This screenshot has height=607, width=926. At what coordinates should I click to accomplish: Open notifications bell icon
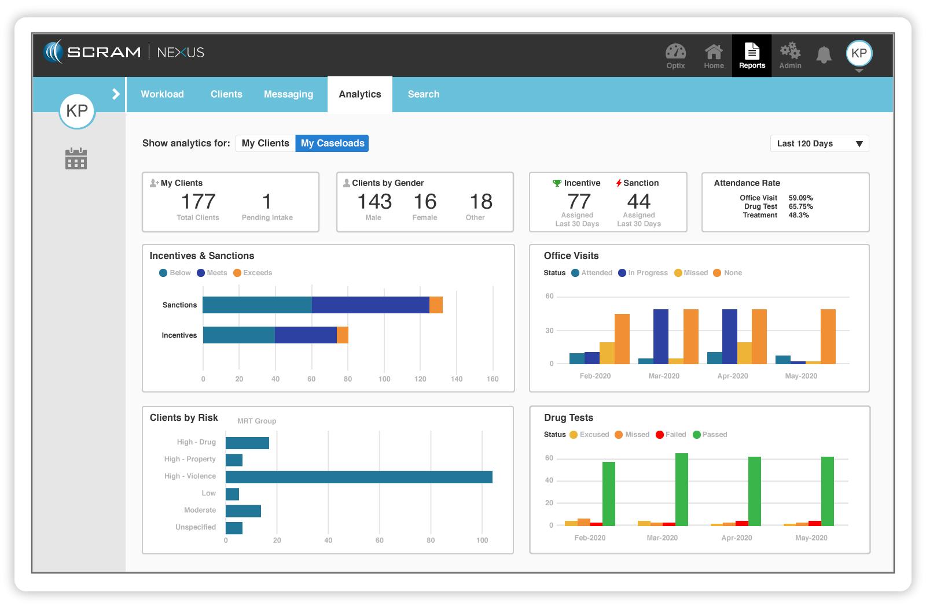pyautogui.click(x=824, y=55)
